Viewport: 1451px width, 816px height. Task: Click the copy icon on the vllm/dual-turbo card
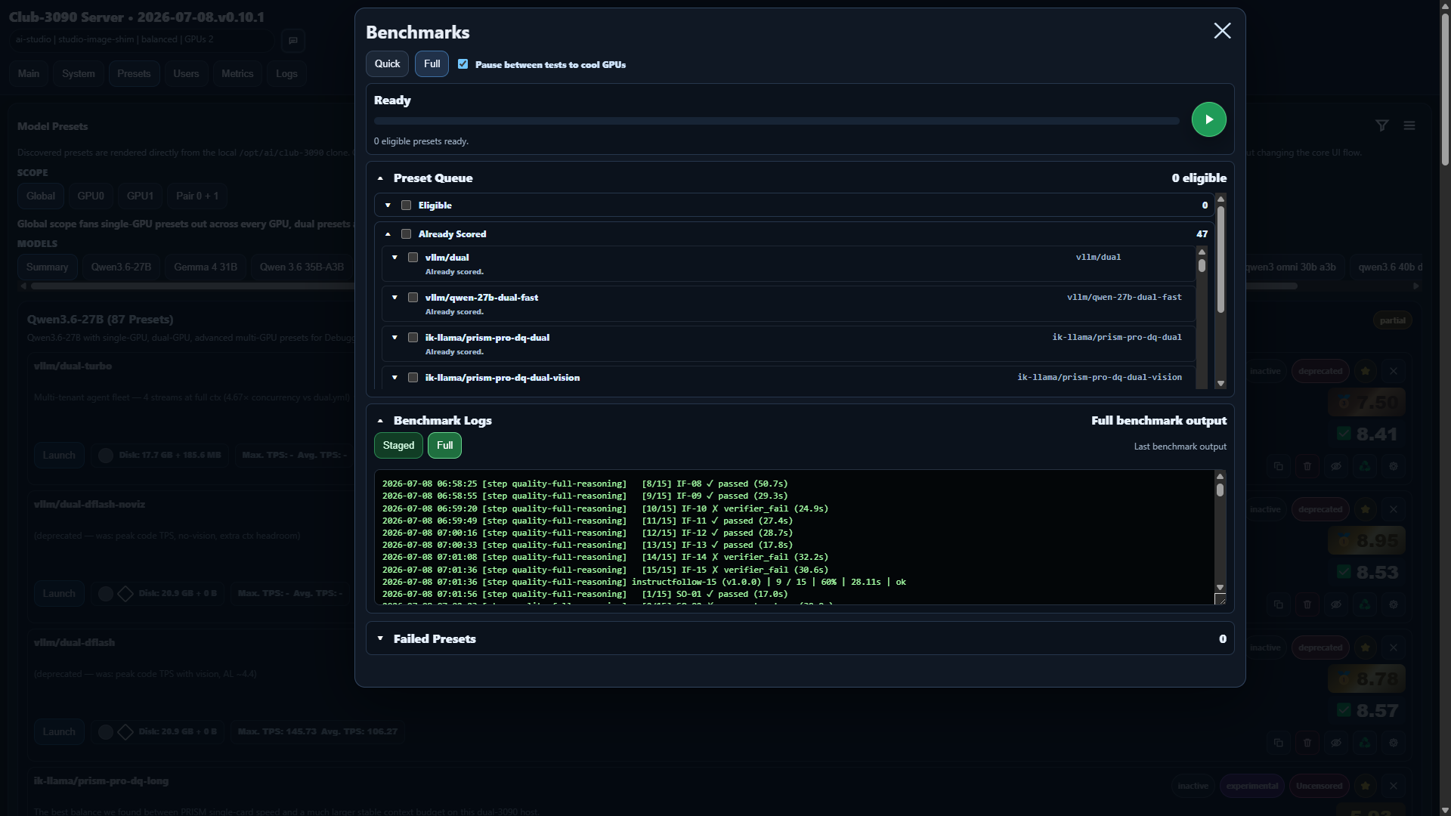click(1278, 466)
